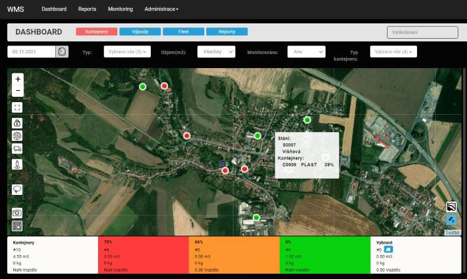Image resolution: width=467 pixels, height=279 pixels.
Task: Open the Administrace menu
Action: (x=161, y=9)
